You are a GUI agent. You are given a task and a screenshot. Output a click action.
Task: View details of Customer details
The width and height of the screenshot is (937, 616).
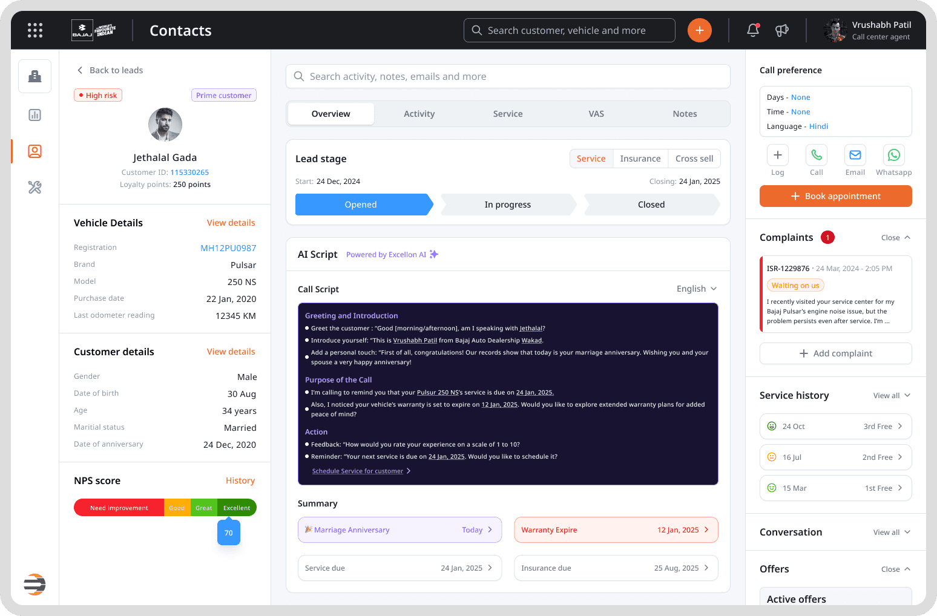pyautogui.click(x=231, y=352)
